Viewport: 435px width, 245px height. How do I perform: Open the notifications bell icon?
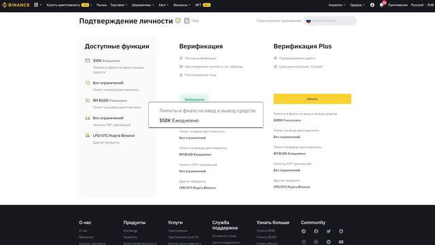click(x=381, y=5)
